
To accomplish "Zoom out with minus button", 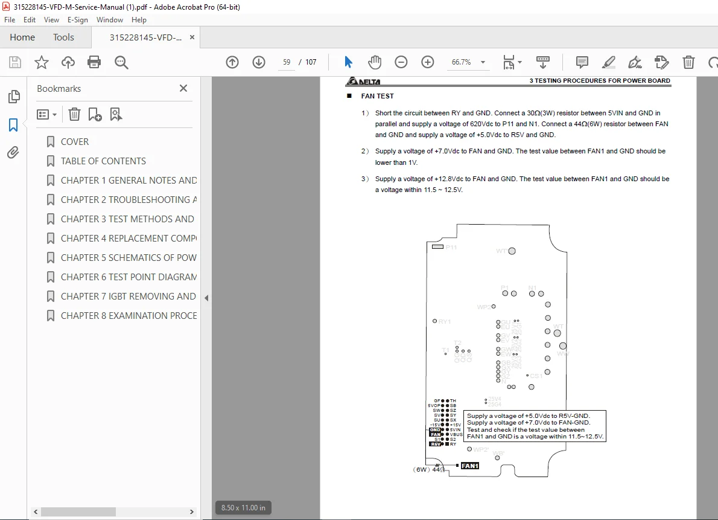I will [401, 62].
